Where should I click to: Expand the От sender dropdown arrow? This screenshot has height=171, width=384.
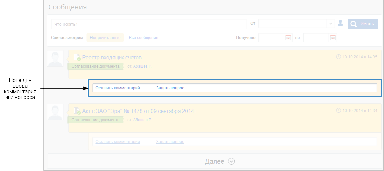pyautogui.click(x=331, y=24)
